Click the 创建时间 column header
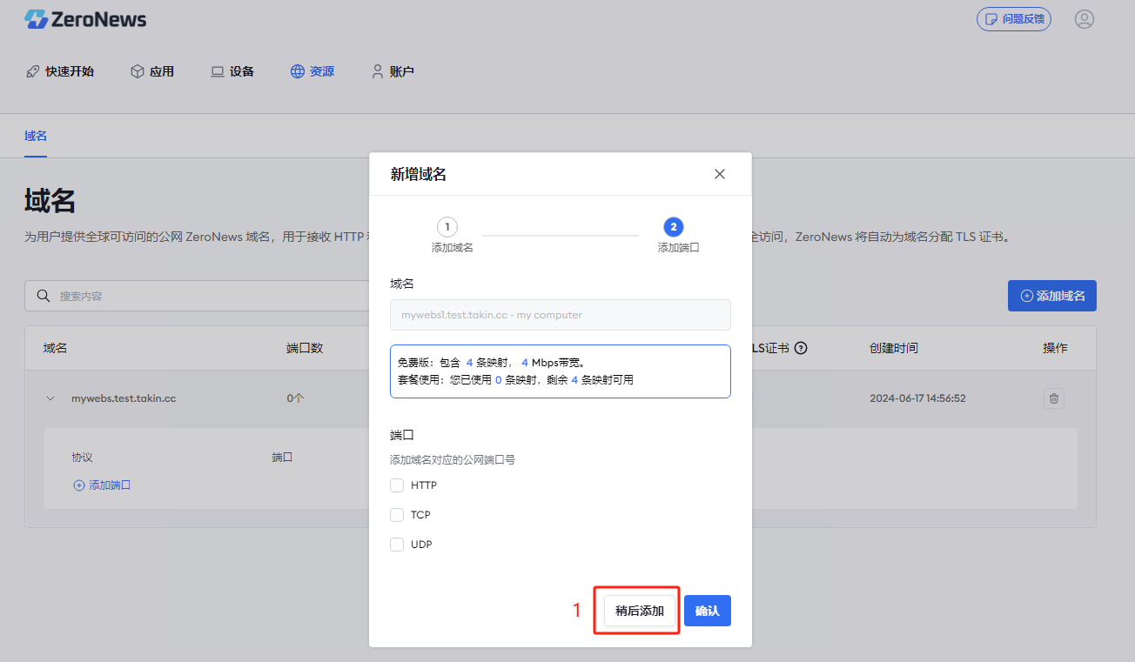1135x662 pixels. click(x=893, y=348)
